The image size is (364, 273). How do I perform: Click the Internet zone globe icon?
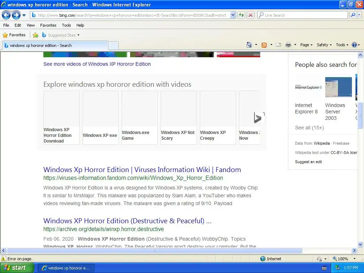[x=263, y=259]
